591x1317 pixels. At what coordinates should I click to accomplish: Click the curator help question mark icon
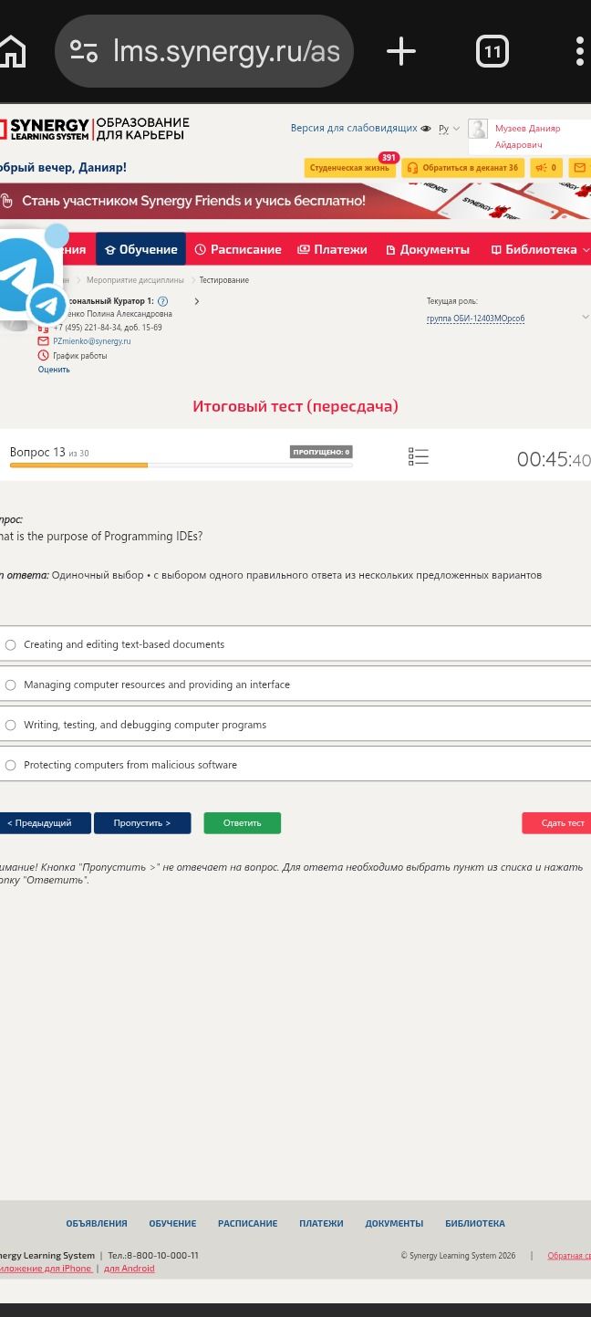162,301
